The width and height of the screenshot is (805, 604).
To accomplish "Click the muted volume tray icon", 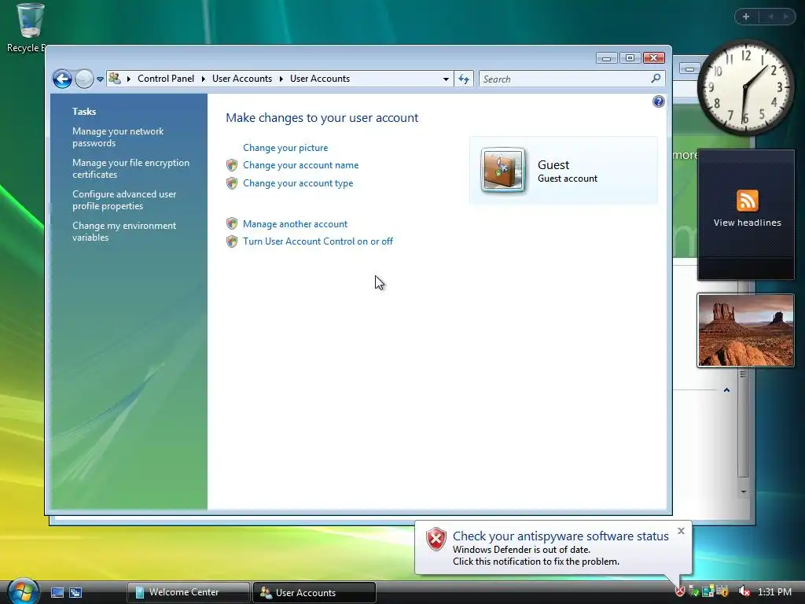I will (x=744, y=592).
